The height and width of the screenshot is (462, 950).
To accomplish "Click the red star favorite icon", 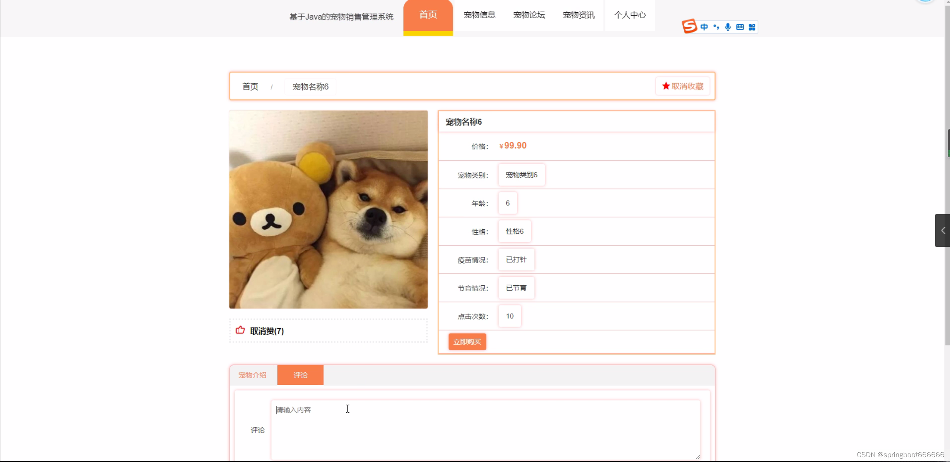I will pos(666,86).
